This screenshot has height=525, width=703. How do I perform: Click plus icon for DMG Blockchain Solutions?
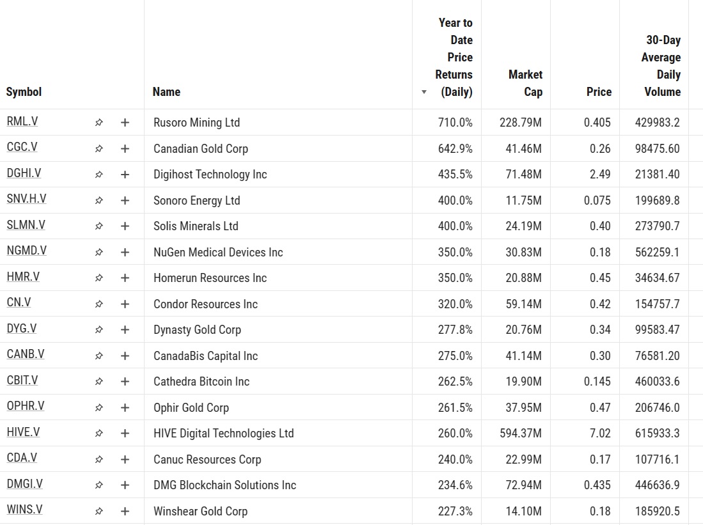125,485
